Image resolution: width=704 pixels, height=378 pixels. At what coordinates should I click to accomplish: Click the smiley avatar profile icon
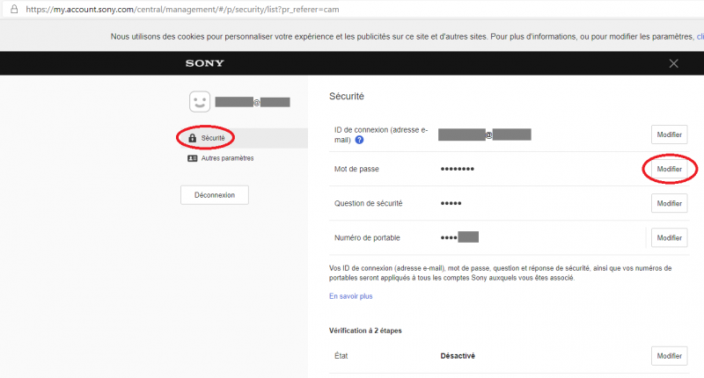coord(200,102)
